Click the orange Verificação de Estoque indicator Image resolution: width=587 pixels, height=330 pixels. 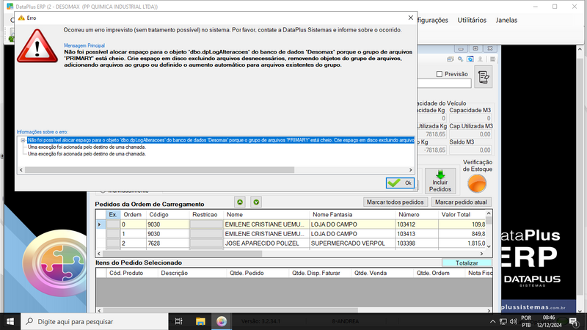pos(477,184)
